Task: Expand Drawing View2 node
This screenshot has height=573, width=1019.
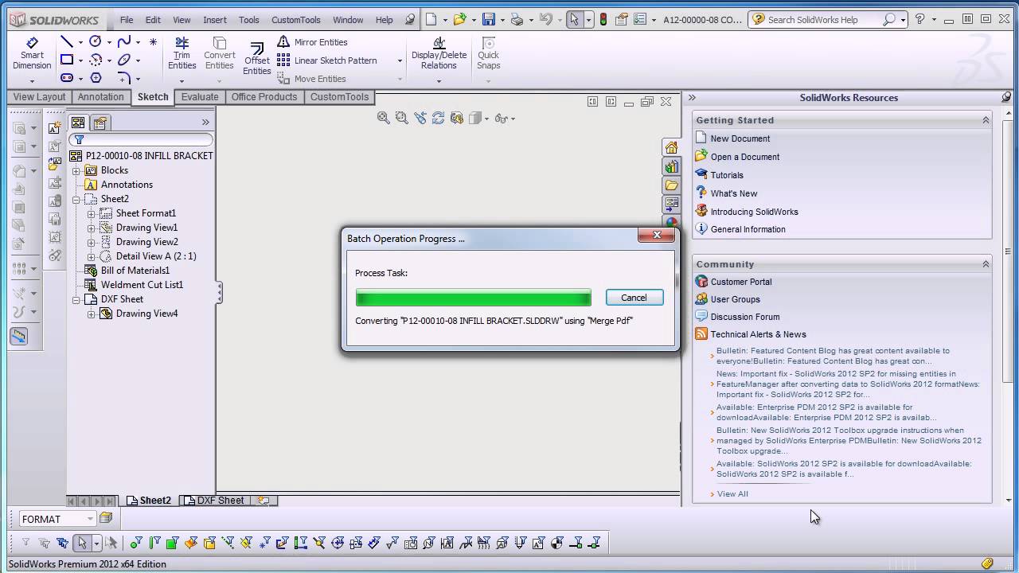Action: 92,242
